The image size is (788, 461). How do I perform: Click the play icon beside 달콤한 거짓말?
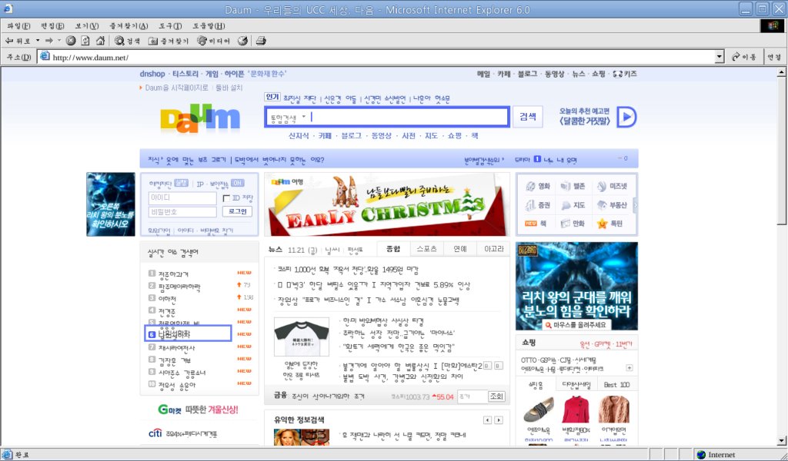[x=626, y=117]
